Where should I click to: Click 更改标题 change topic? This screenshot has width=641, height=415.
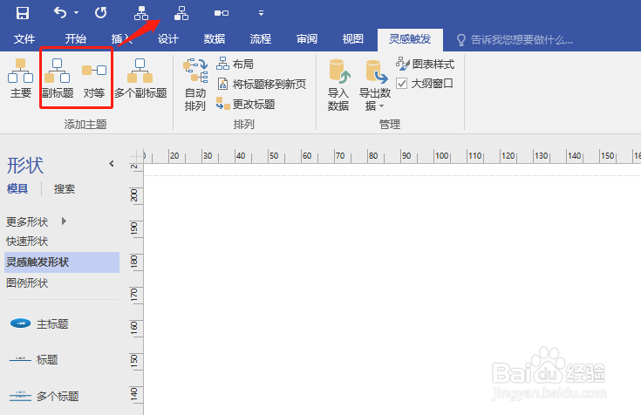point(246,104)
